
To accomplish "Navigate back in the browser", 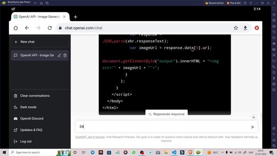I will pyautogui.click(x=27, y=28).
